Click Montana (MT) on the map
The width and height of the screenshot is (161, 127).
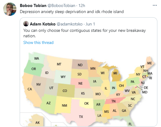pos(60,64)
